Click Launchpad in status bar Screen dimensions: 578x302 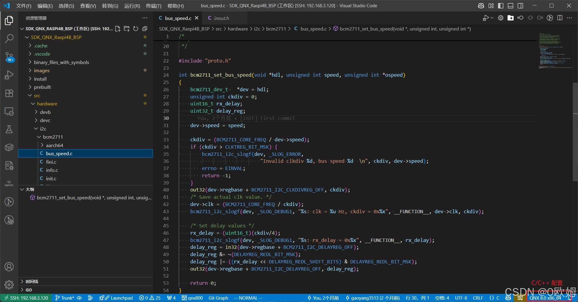(x=116, y=298)
